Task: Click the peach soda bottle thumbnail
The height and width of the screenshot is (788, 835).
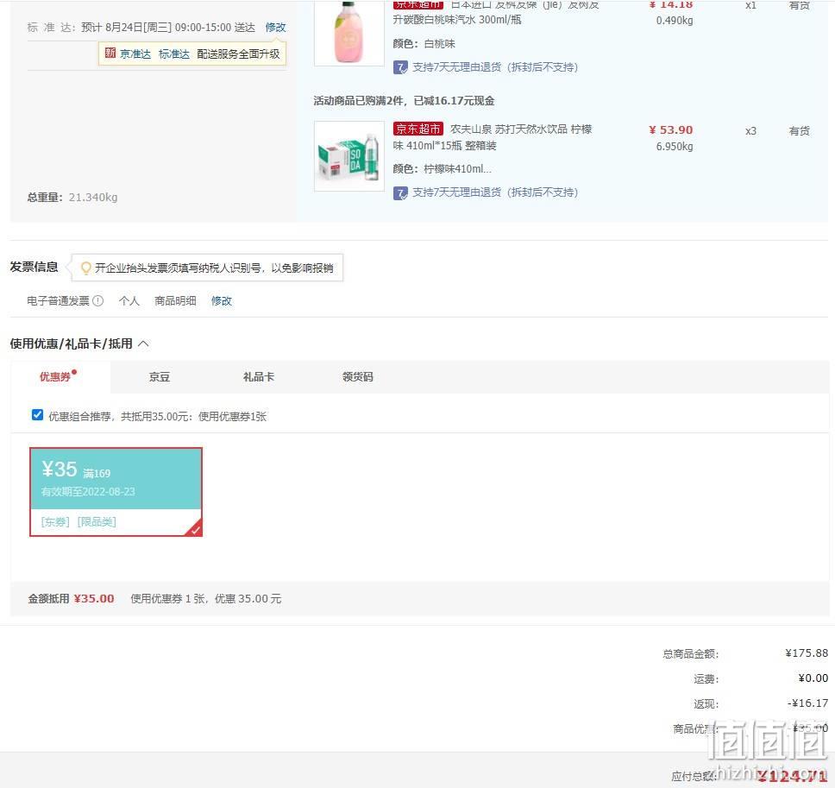Action: (x=349, y=33)
